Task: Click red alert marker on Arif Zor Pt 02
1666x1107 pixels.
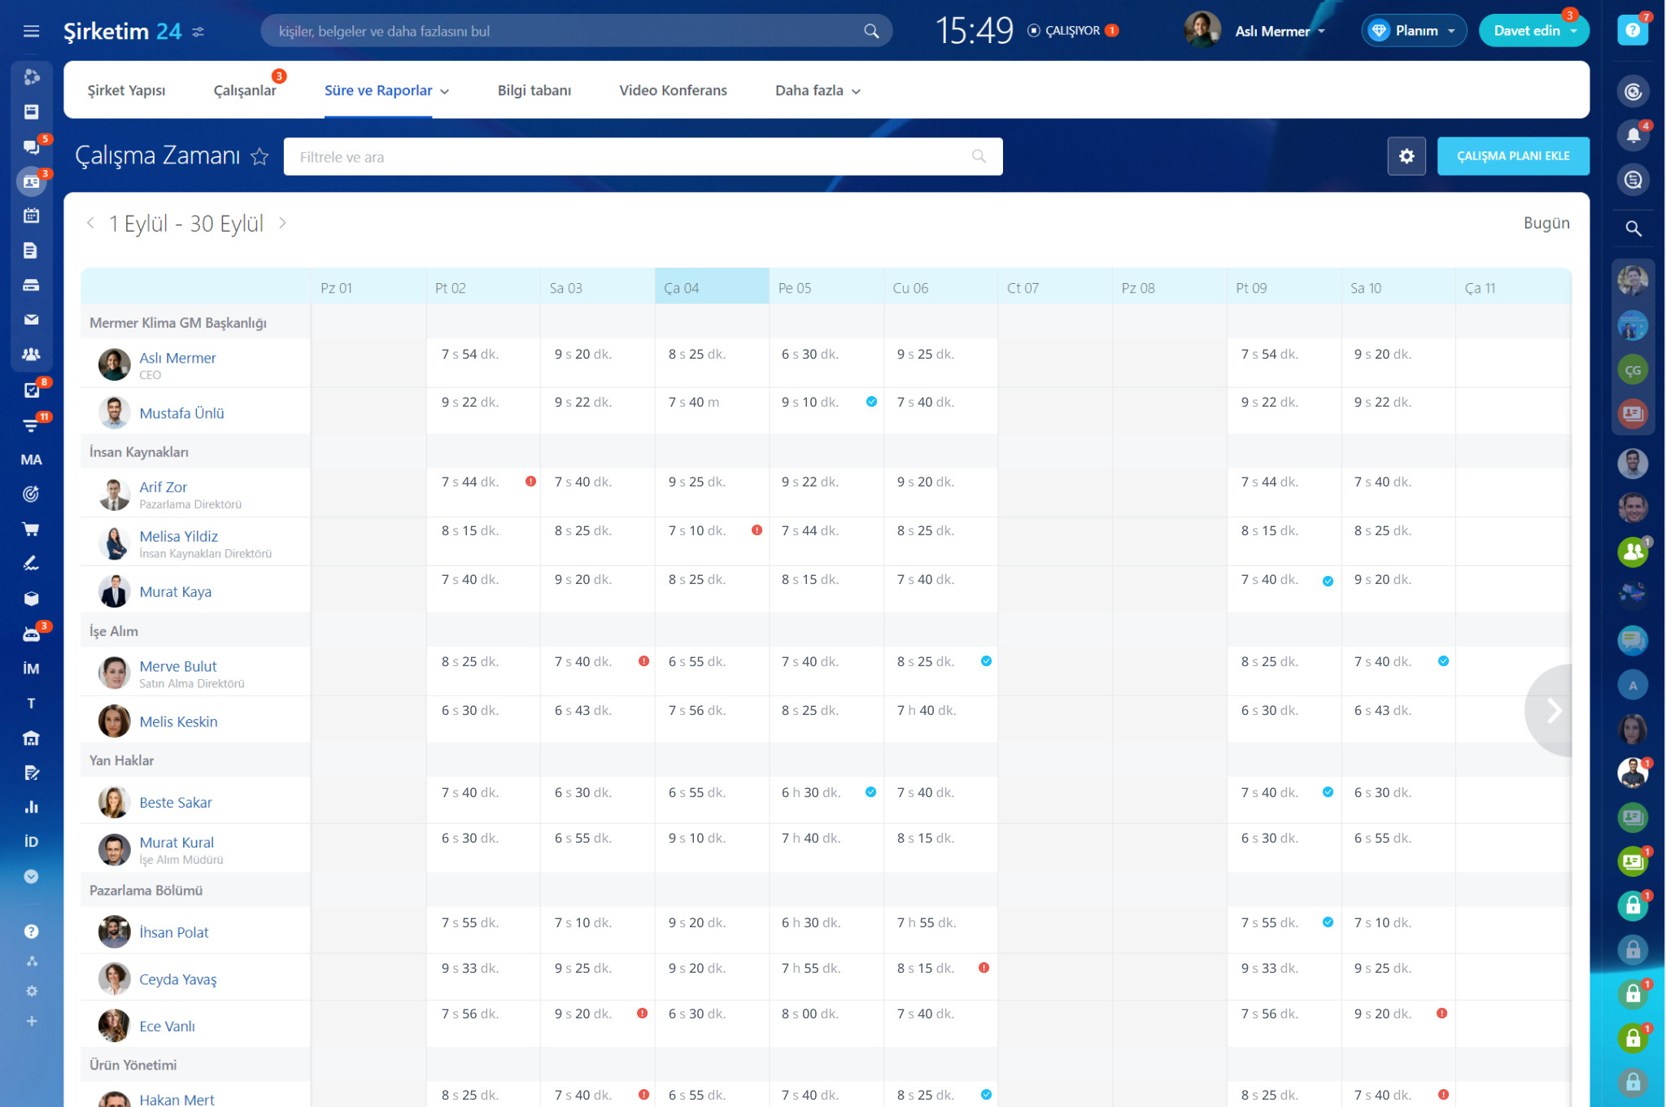Action: [530, 482]
